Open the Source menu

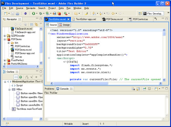(19, 8)
